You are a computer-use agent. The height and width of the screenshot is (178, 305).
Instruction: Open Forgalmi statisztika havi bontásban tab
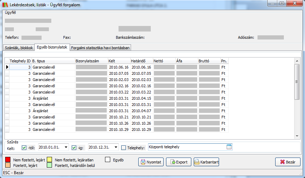click(x=100, y=48)
